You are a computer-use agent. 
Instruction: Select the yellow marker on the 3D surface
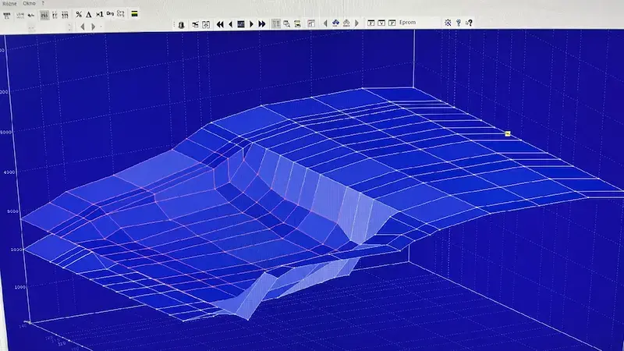pos(508,133)
